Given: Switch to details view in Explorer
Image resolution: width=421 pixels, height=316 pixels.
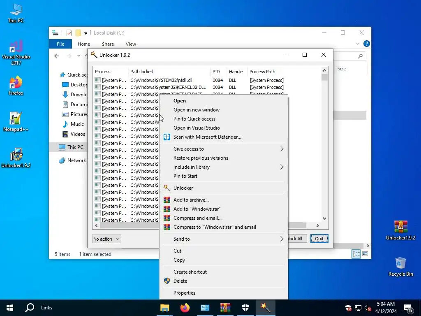Looking at the screenshot, I should pos(356,253).
